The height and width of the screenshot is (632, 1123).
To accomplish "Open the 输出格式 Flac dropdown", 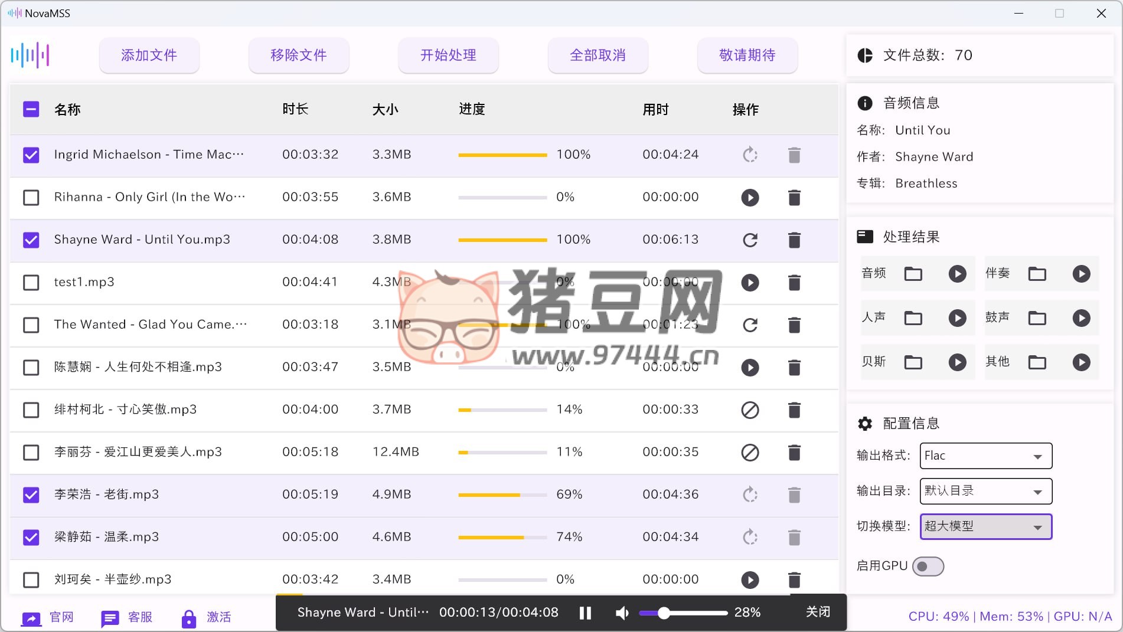I will point(985,456).
